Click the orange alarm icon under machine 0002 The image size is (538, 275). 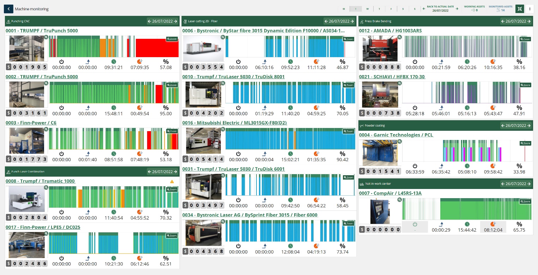140,108
